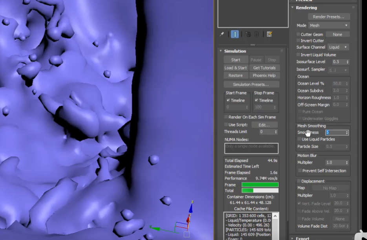
Task: Check the Use Liquid Particles option
Action: click(x=299, y=139)
